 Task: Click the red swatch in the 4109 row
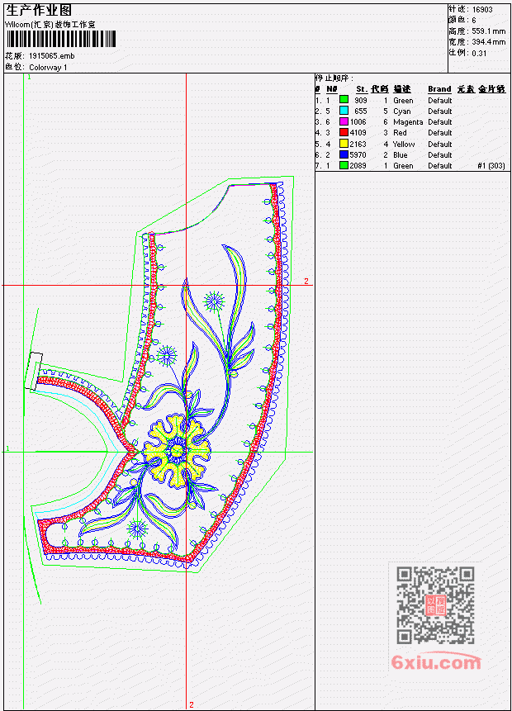coord(344,132)
